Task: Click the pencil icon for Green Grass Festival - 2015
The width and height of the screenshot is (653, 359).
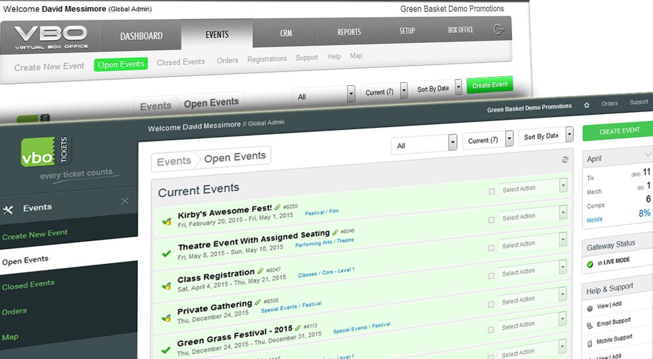Action: [x=298, y=327]
